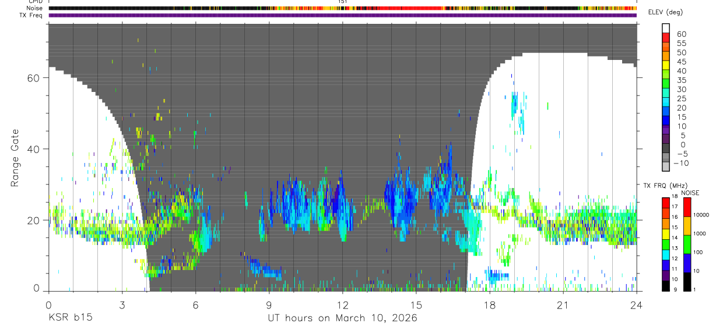Click the 'KSR b15' radar beam label

pyautogui.click(x=70, y=318)
